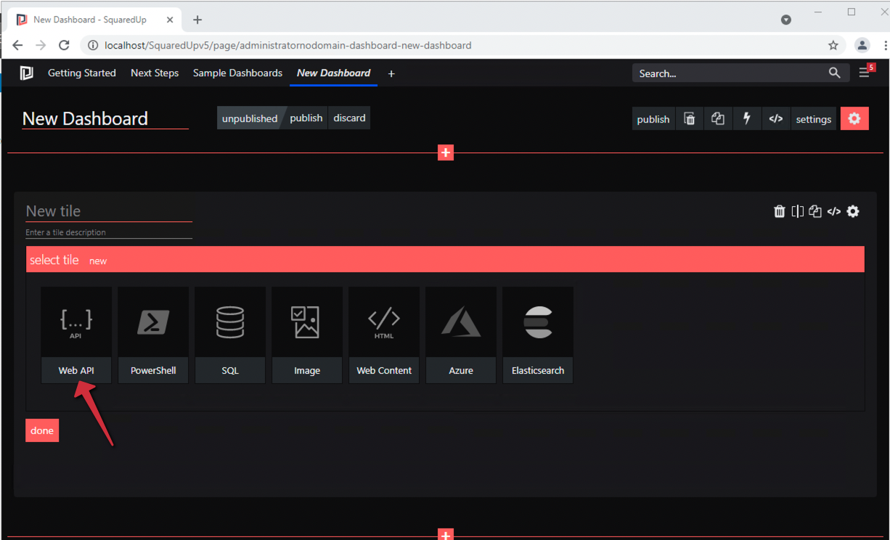Add a row with the plus above the tile panel
The width and height of the screenshot is (890, 540).
tap(446, 153)
